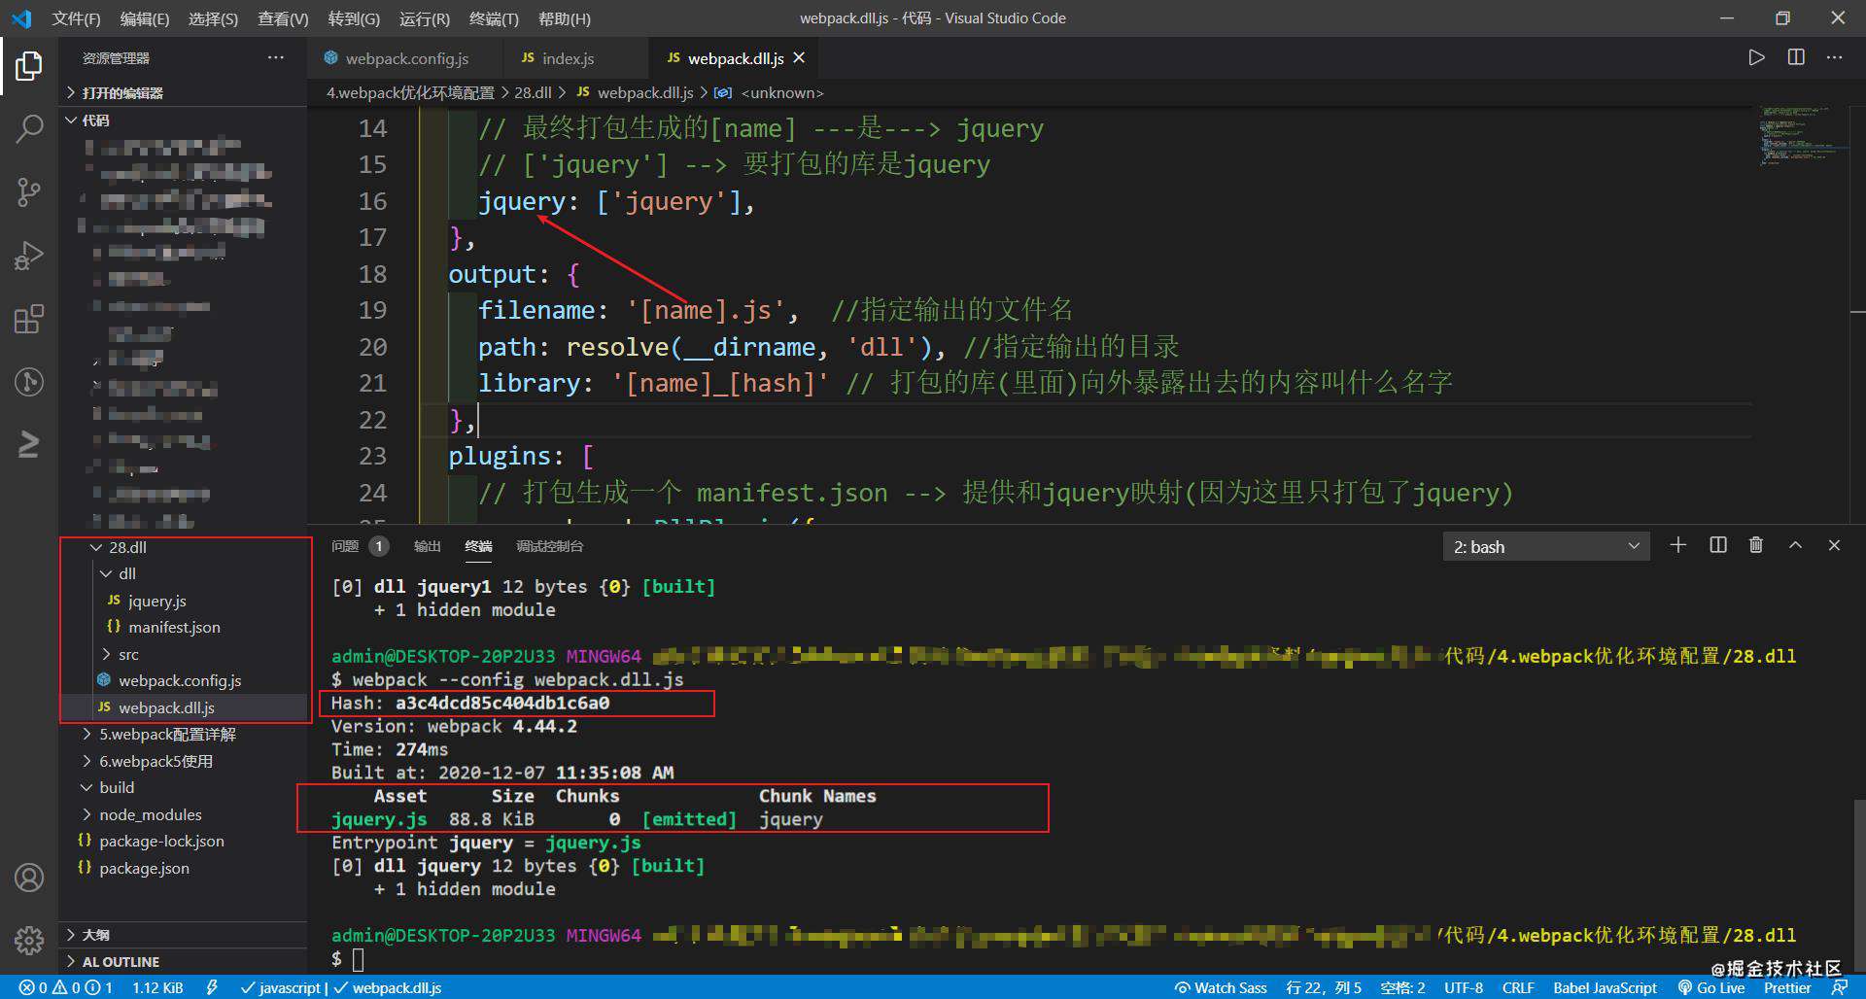1866x999 pixels.
Task: Expand the open editors section
Action: (x=183, y=93)
